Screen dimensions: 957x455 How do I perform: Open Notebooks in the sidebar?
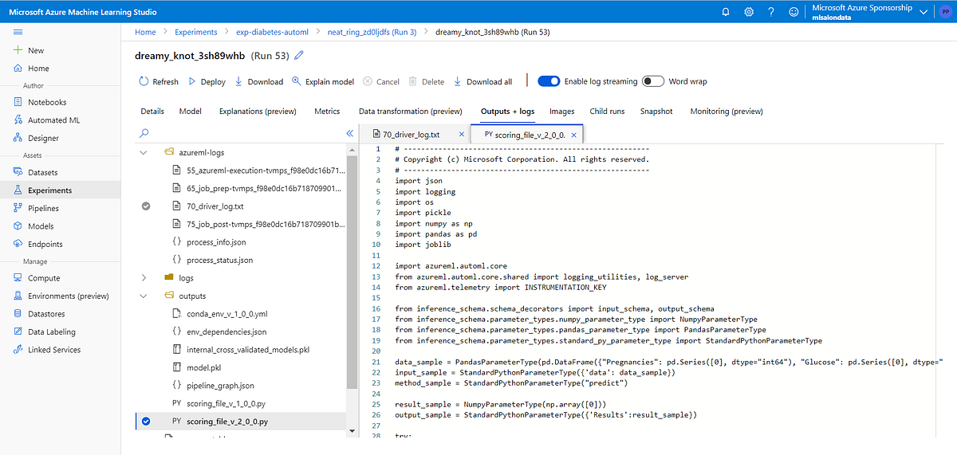pos(47,102)
